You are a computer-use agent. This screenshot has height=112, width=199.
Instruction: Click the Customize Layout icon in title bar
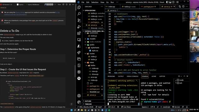point(178,2)
